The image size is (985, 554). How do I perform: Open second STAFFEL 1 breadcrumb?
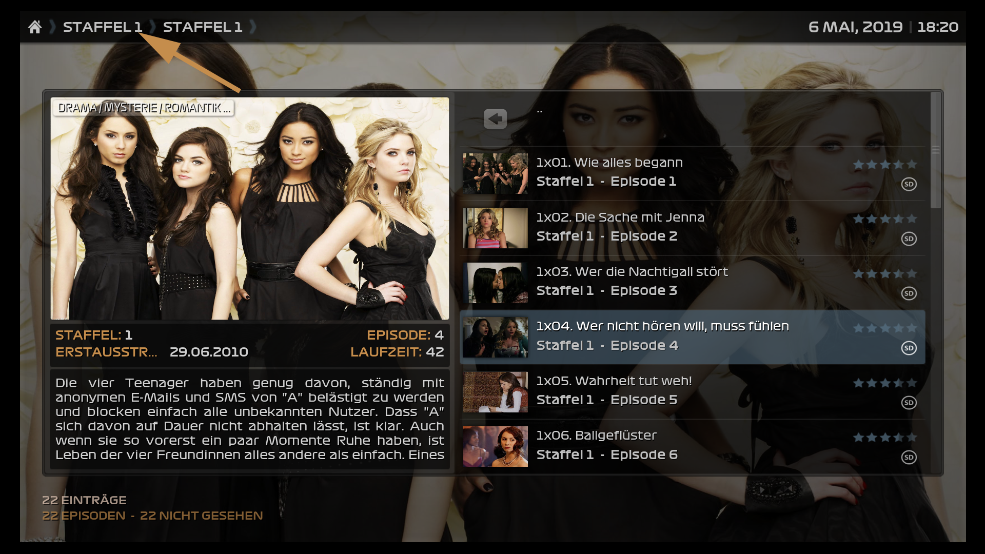203,27
